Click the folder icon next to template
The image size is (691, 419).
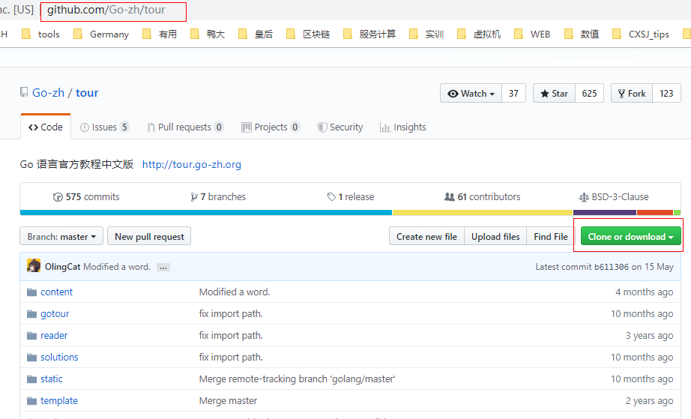pos(31,400)
